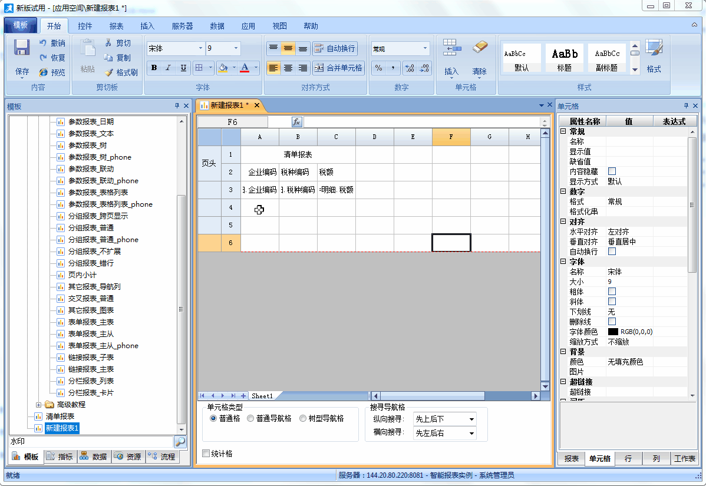The image size is (706, 486).
Task: Expand the 高级教程 tree folder
Action: 39,405
